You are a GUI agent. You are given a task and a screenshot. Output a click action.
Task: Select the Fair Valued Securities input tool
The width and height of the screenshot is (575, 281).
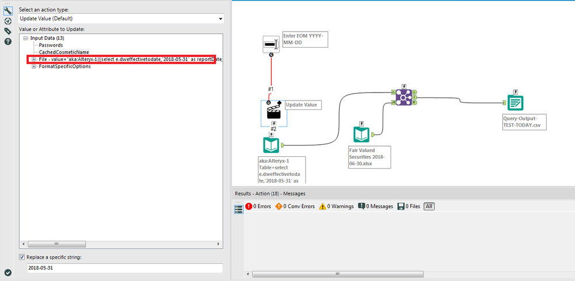point(361,134)
